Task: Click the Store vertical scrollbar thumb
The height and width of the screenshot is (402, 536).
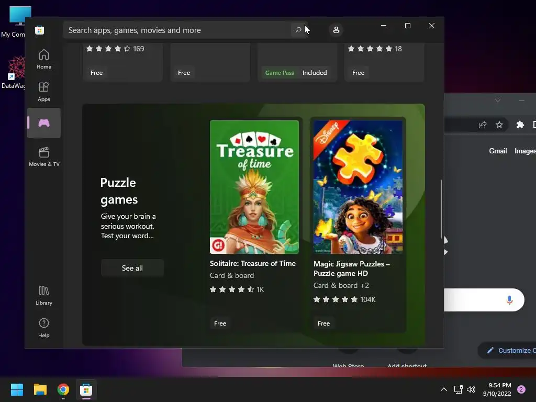Action: (x=441, y=208)
